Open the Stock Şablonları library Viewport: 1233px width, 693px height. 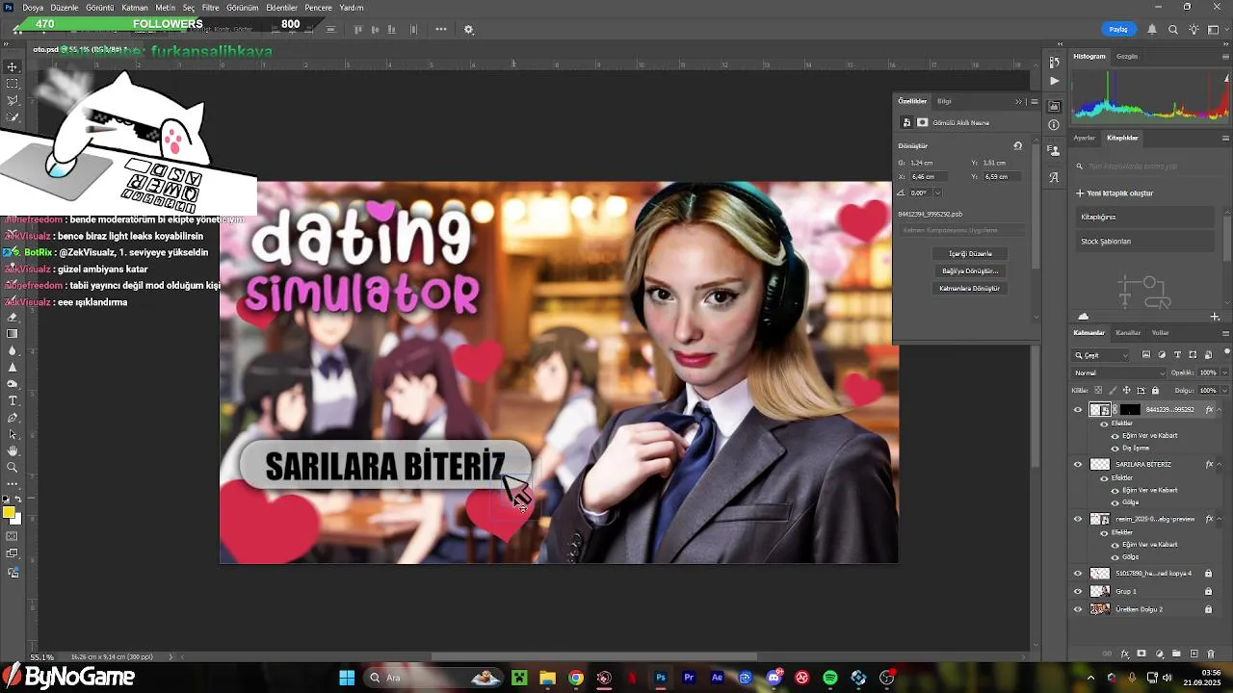pos(1146,242)
